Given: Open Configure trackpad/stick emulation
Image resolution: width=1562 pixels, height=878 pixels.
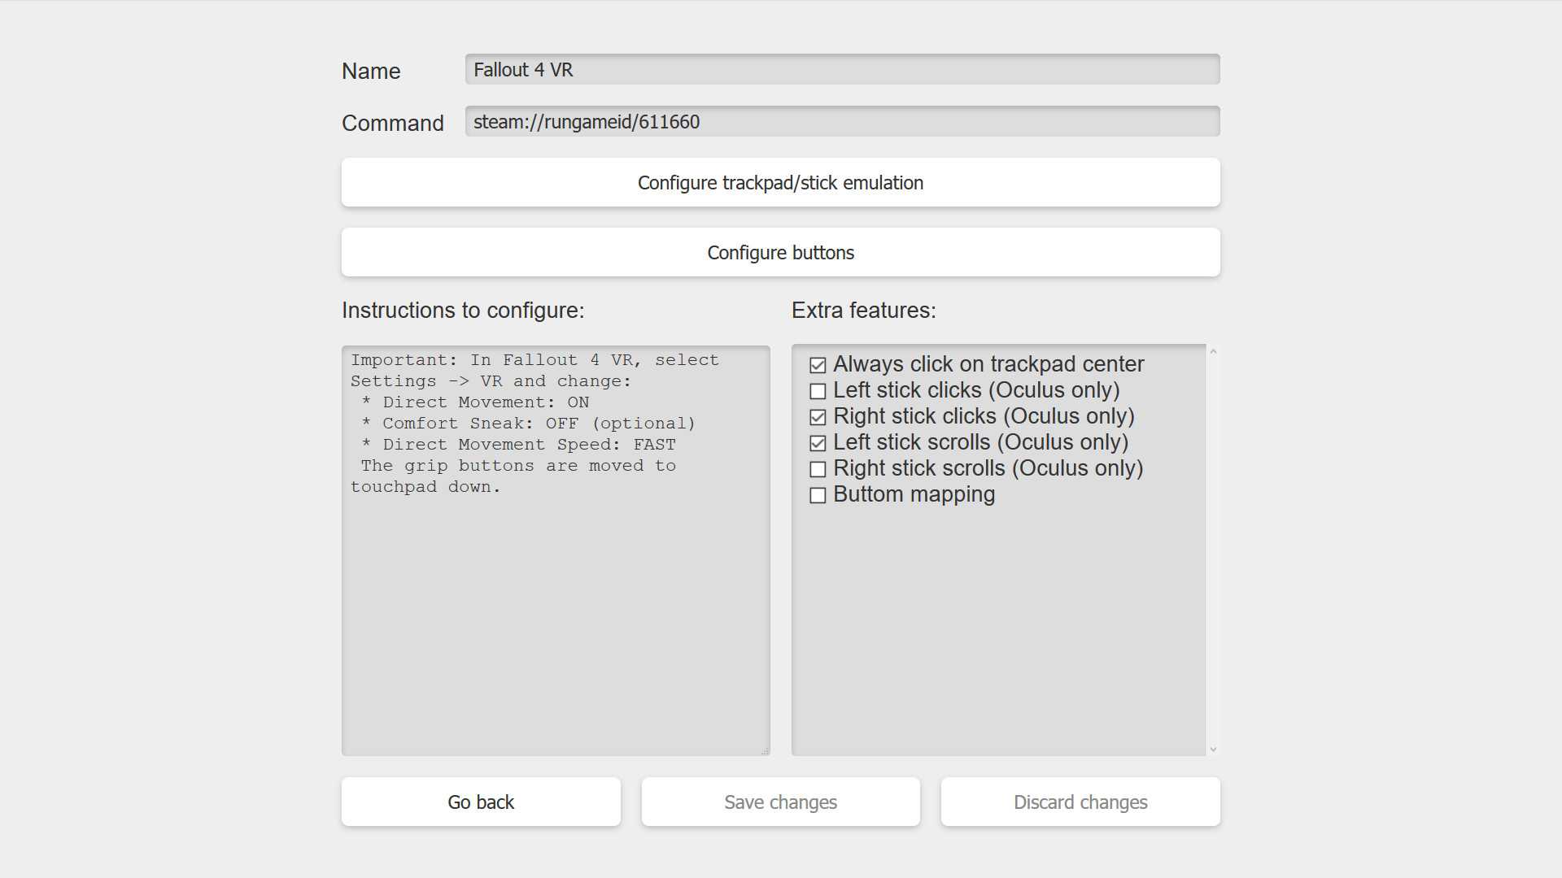Looking at the screenshot, I should pos(780,182).
